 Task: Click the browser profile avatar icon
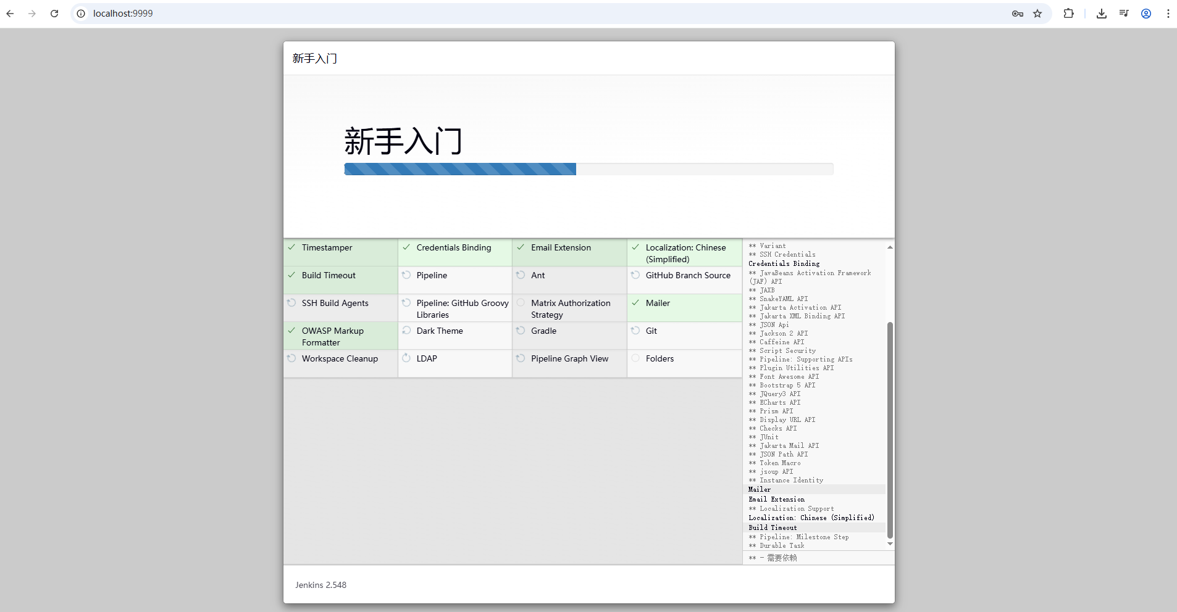[x=1146, y=14]
